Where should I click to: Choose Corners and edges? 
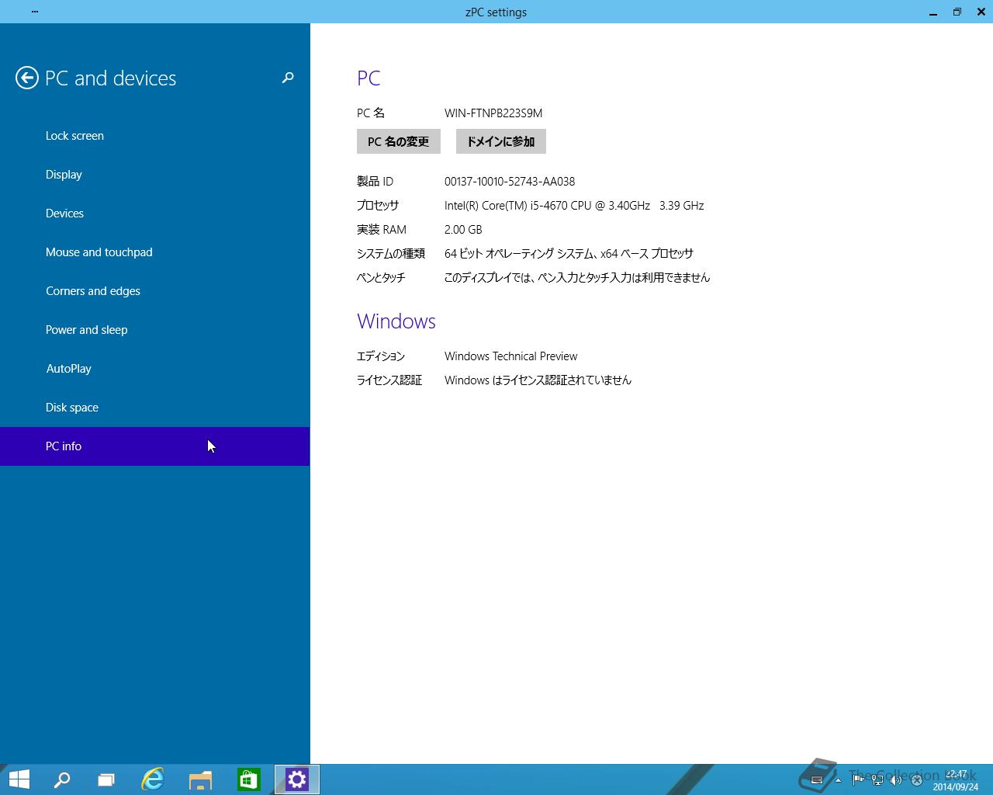pyautogui.click(x=155, y=291)
